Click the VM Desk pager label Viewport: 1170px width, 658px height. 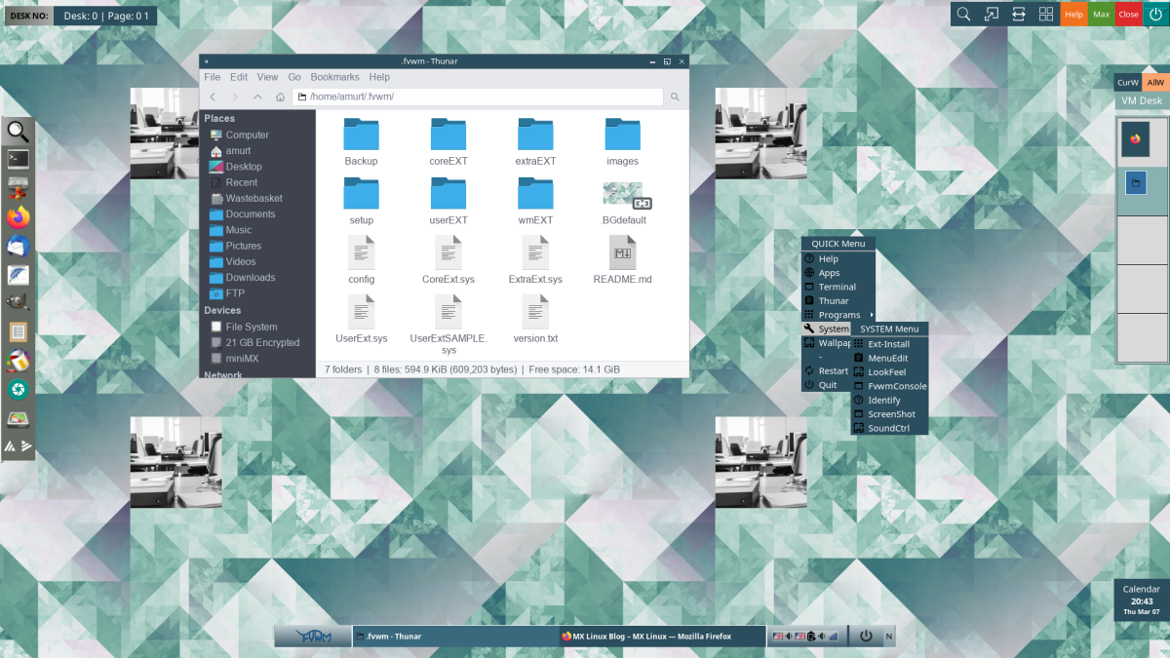[x=1142, y=101]
